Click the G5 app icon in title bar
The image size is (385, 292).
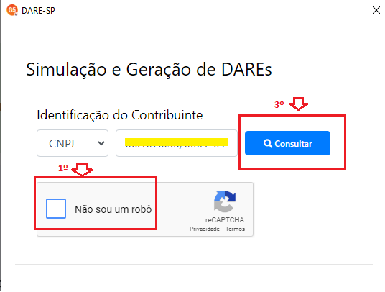(x=12, y=10)
